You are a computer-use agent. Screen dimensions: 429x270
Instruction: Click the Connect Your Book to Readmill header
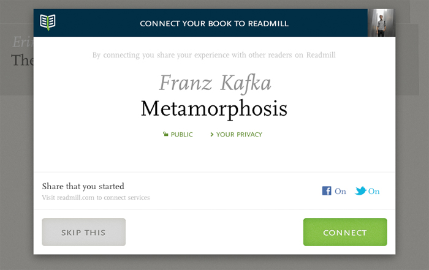coord(214,23)
